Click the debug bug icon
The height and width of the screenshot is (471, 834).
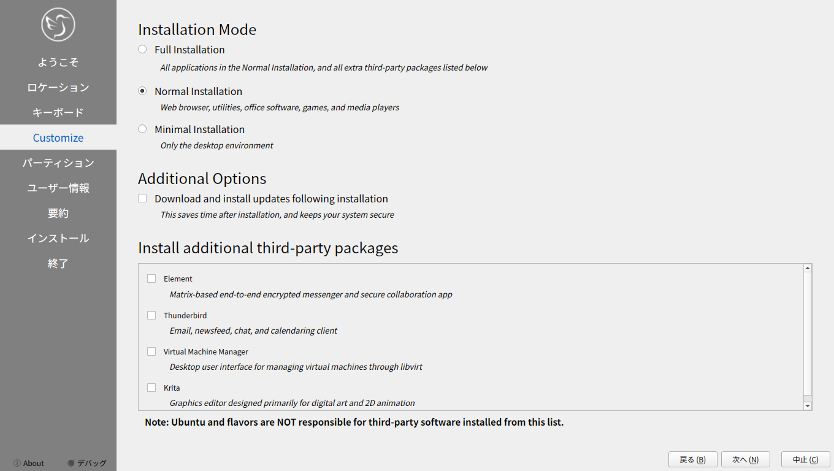(x=71, y=463)
